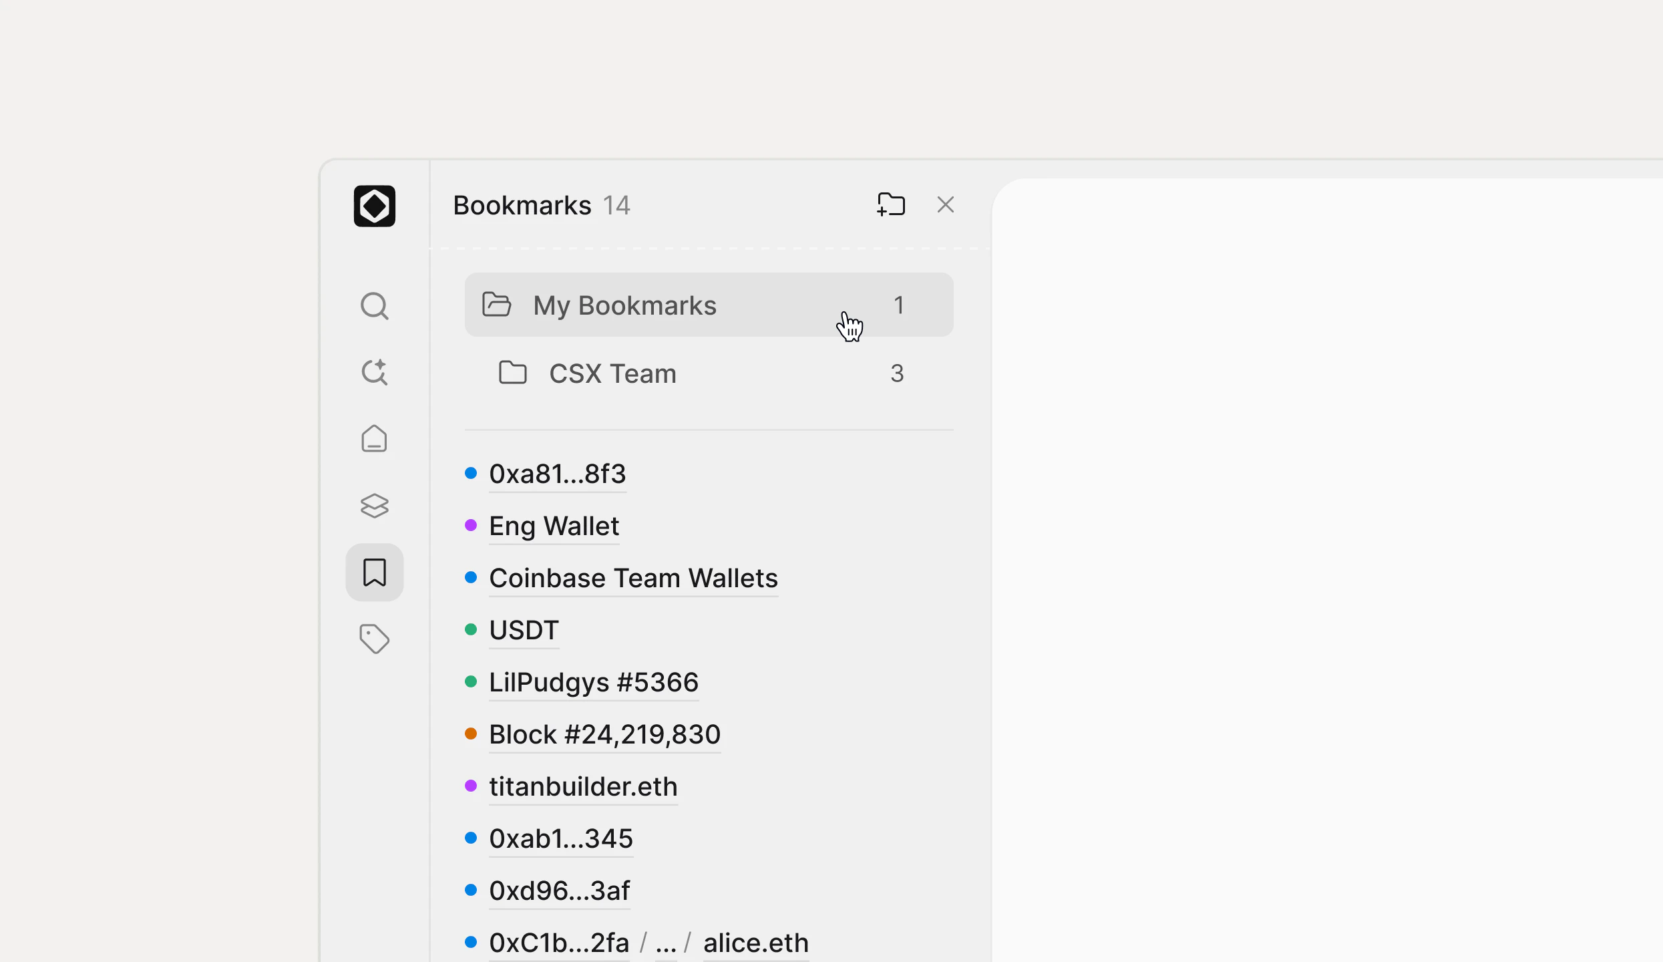This screenshot has height=962, width=1663.
Task: Open the USDT bookmark entry
Action: (524, 629)
